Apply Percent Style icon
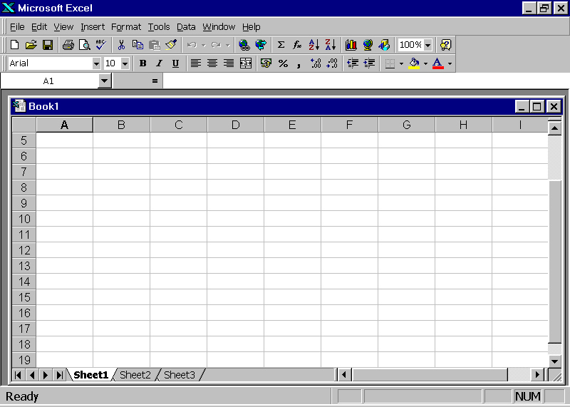The width and height of the screenshot is (570, 407). point(283,63)
